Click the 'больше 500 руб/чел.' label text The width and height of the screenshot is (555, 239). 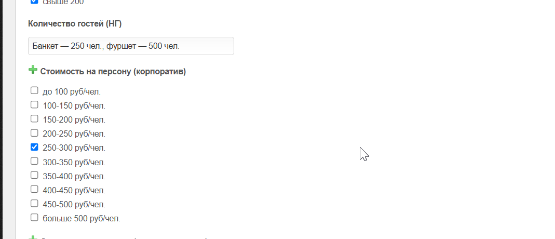81,218
